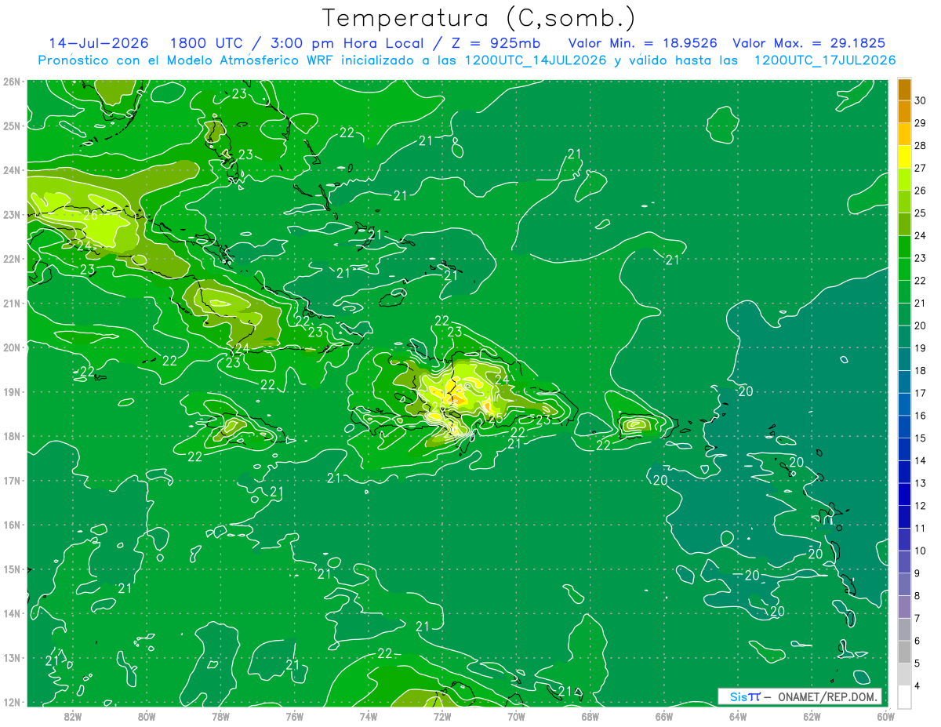
Task: Click the "62W" longitude label
Action: 812,716
